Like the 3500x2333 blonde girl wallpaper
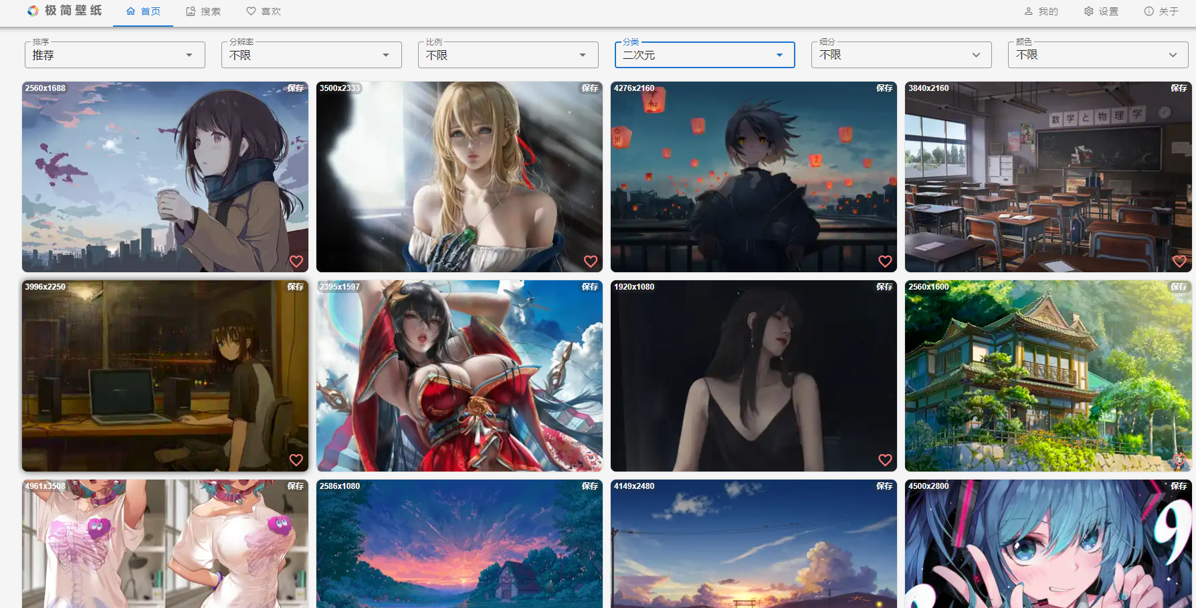 591,262
